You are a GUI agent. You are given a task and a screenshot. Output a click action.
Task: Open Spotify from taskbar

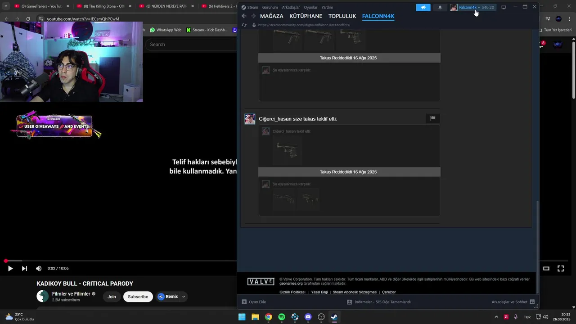[x=282, y=317]
